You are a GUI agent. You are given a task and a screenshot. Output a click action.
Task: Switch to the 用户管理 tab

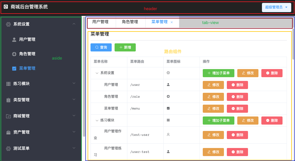pyautogui.click(x=100, y=22)
